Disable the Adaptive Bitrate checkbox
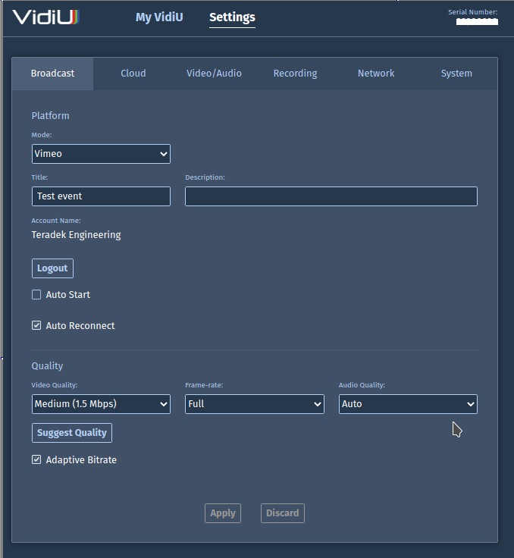 pyautogui.click(x=36, y=460)
